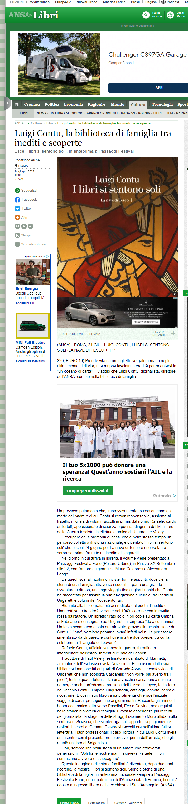Decrease text size with A- icon

click(x=31, y=226)
